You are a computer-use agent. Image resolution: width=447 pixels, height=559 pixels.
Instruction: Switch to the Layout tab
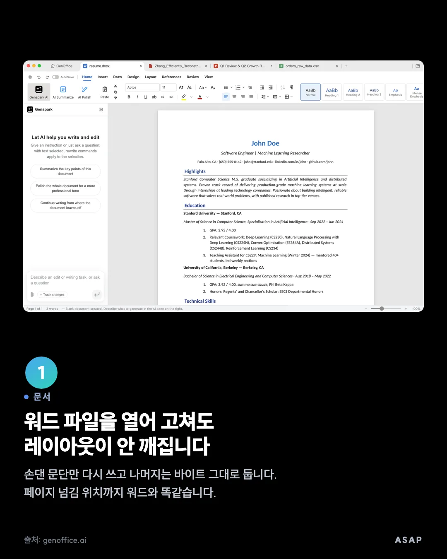[151, 77]
